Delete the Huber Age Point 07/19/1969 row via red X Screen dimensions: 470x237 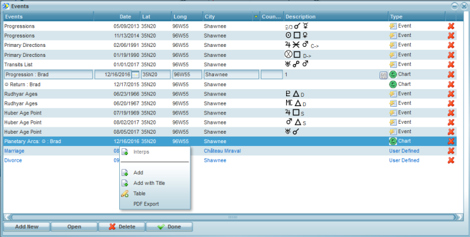click(451, 113)
